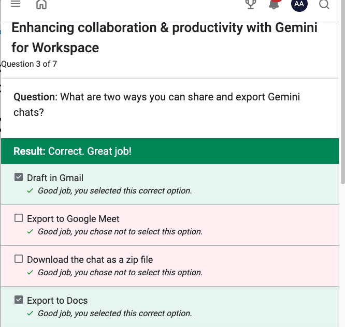Viewport: 345px width, 327px height.
Task: Click the Result: Correct green banner
Action: (170, 151)
